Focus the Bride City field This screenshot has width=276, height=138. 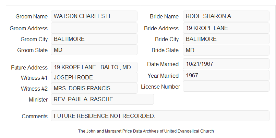(x=226, y=39)
